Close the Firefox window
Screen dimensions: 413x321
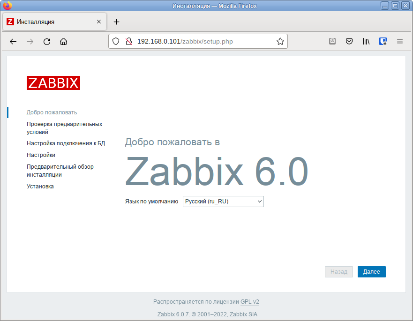click(x=405, y=6)
